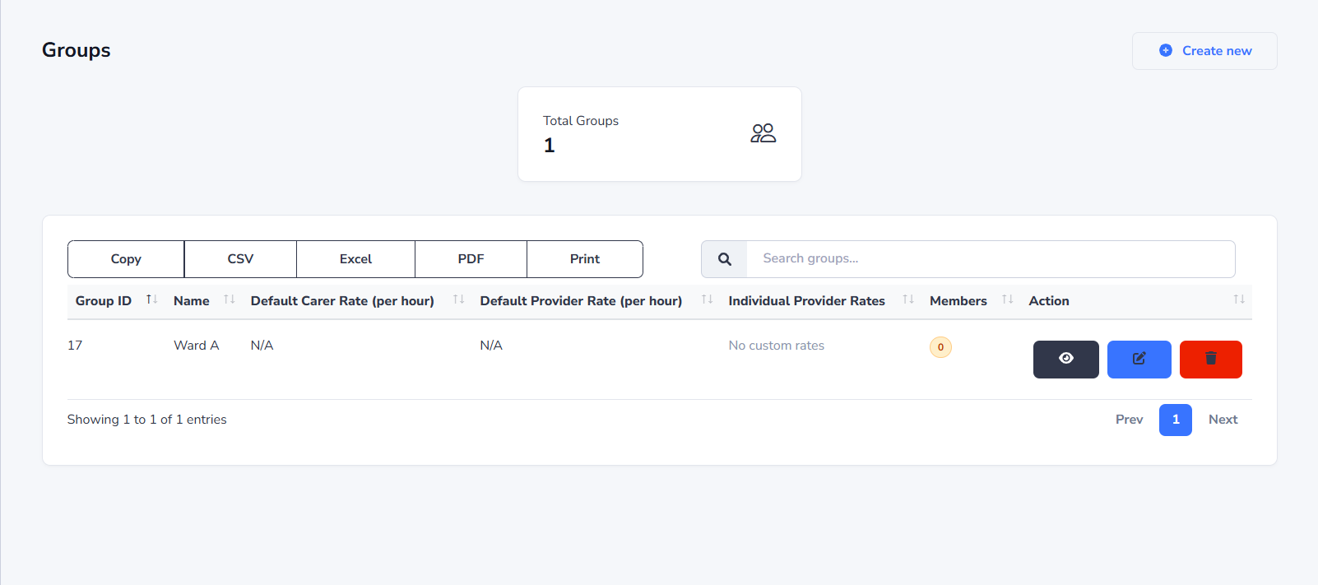Sort by Default Provider Rate column
Image resolution: width=1318 pixels, height=585 pixels.
707,299
